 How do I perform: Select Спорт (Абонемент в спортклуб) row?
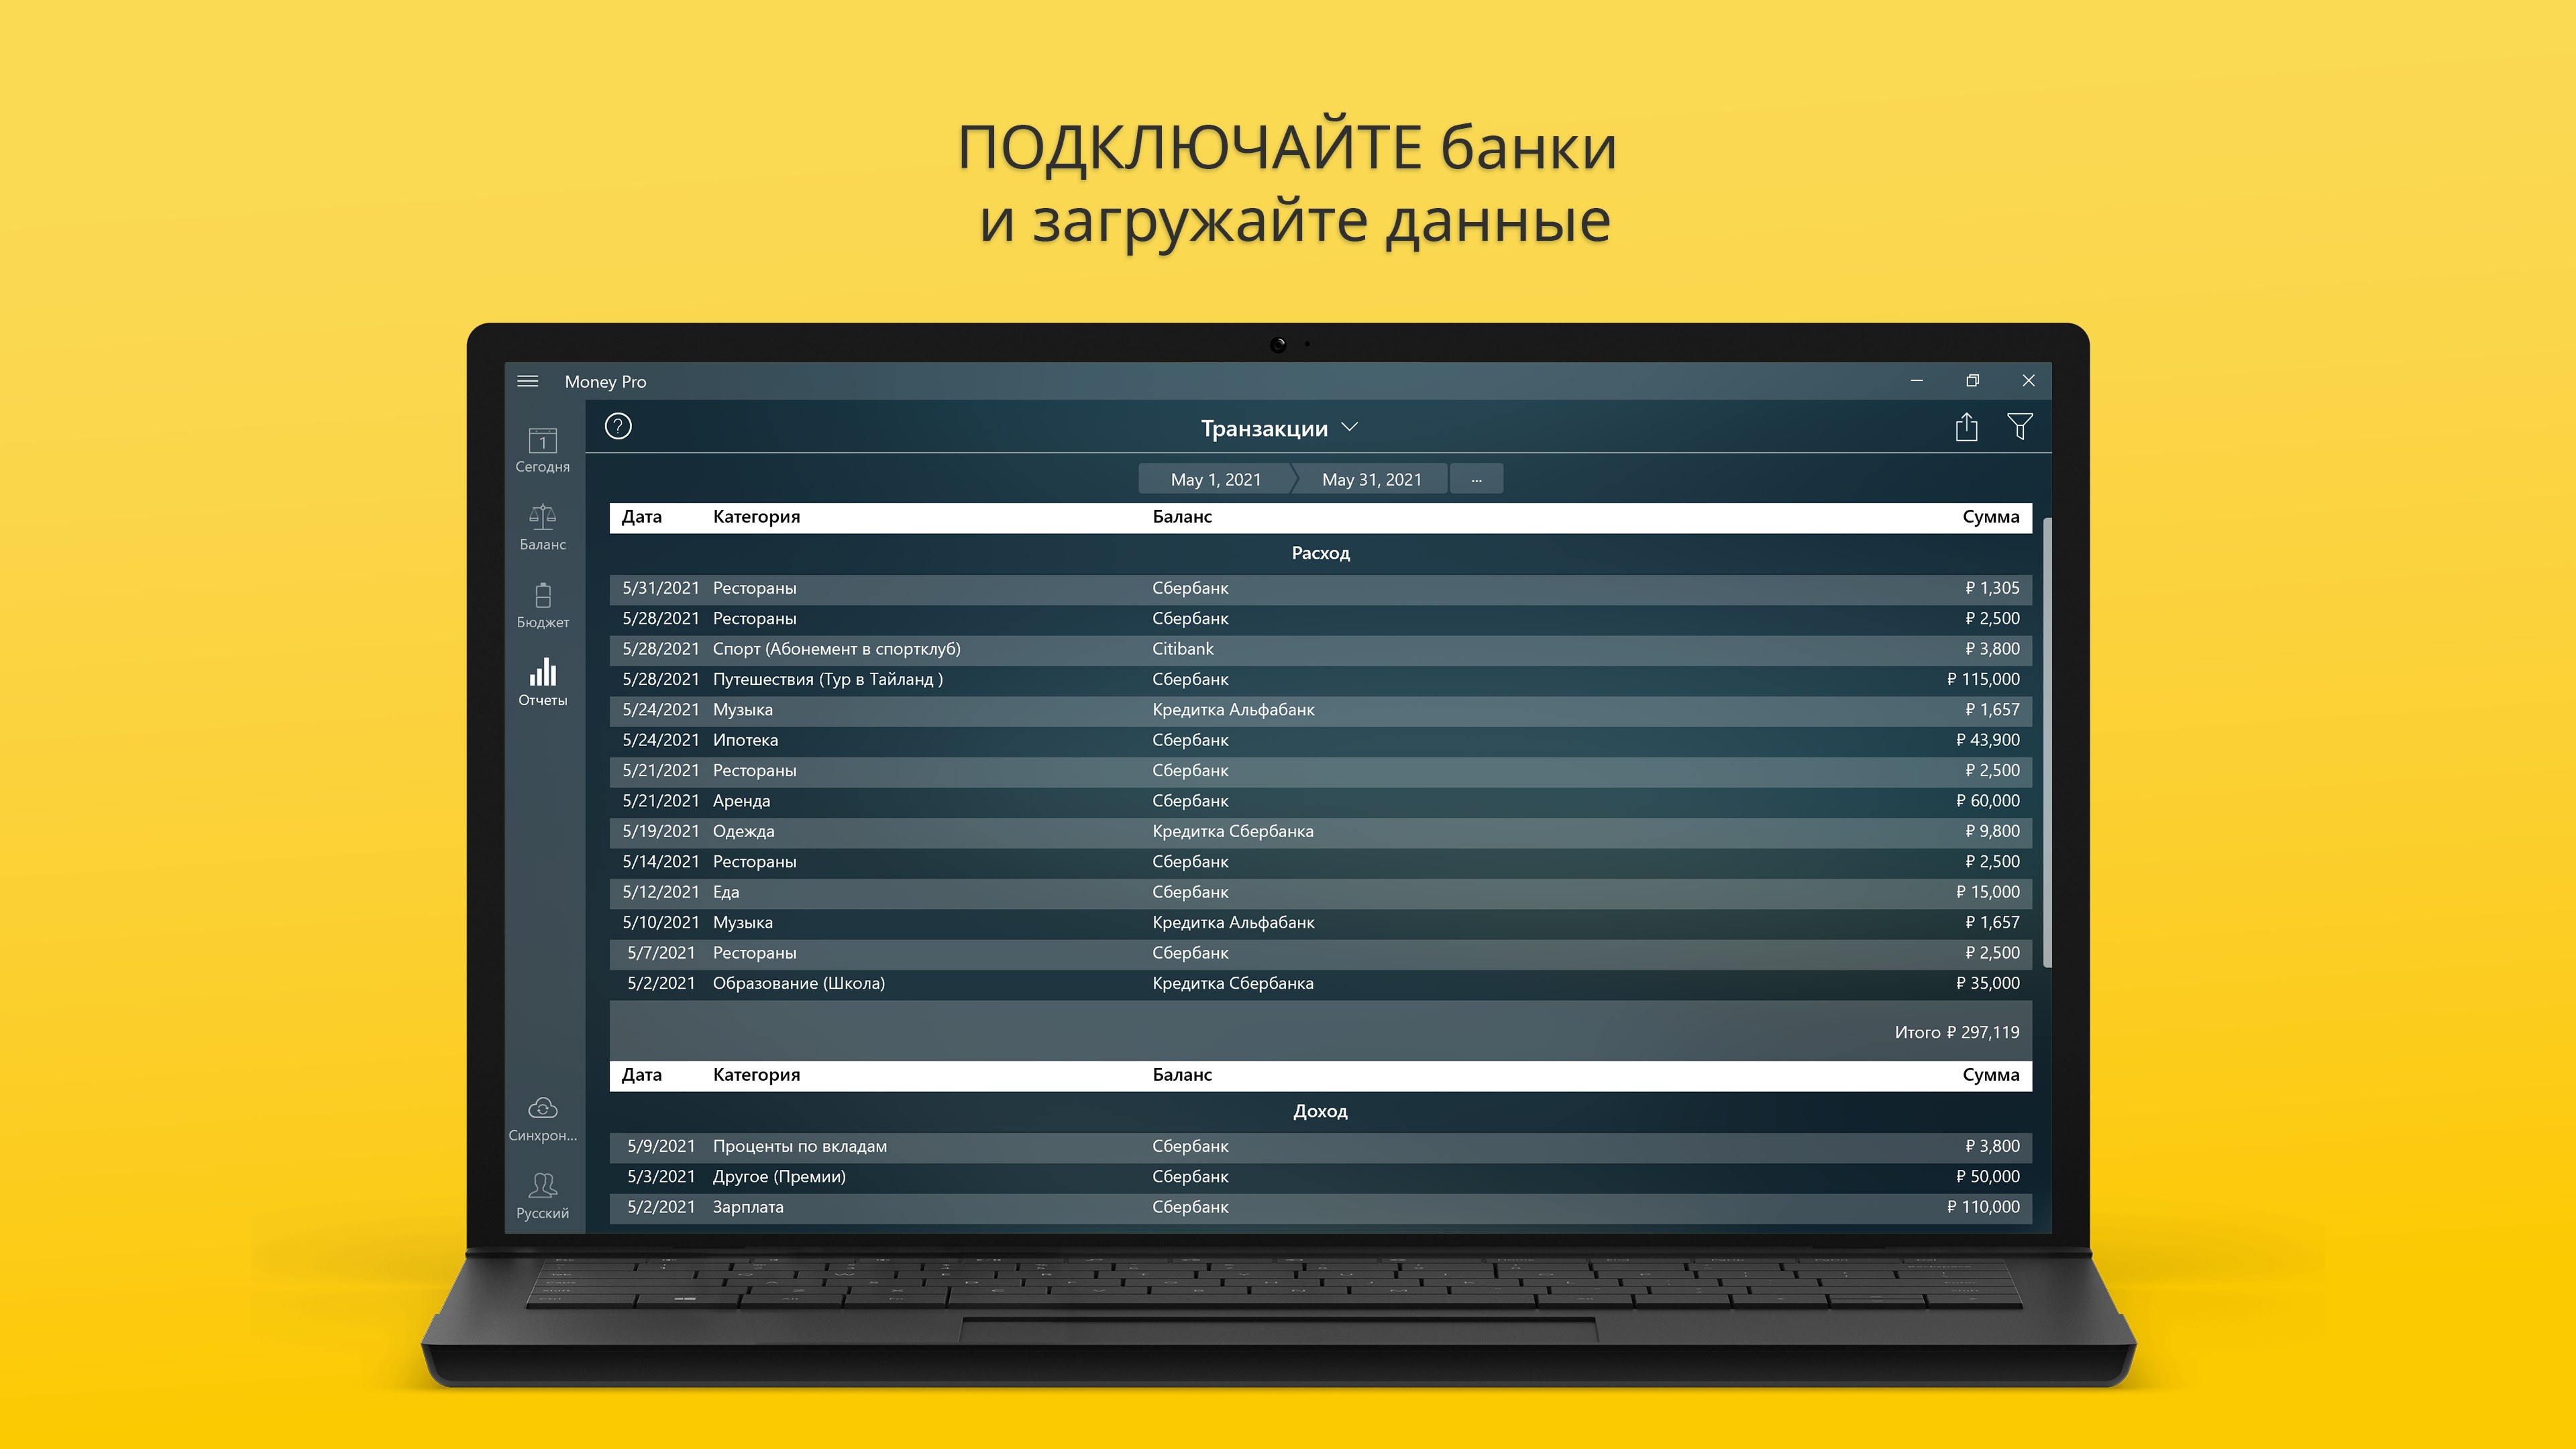tap(1320, 649)
